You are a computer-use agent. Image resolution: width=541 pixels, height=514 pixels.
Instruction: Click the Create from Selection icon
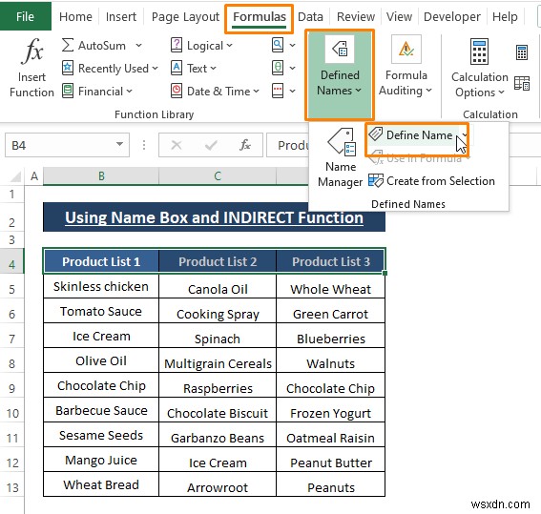[376, 180]
